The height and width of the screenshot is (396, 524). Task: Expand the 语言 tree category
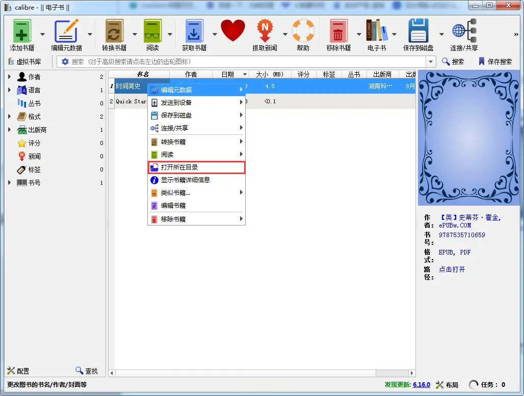(x=9, y=90)
